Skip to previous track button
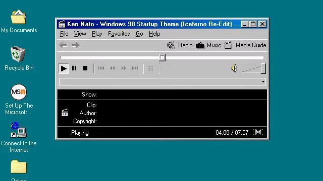The width and height of the screenshot is (323, 181). 101,68
